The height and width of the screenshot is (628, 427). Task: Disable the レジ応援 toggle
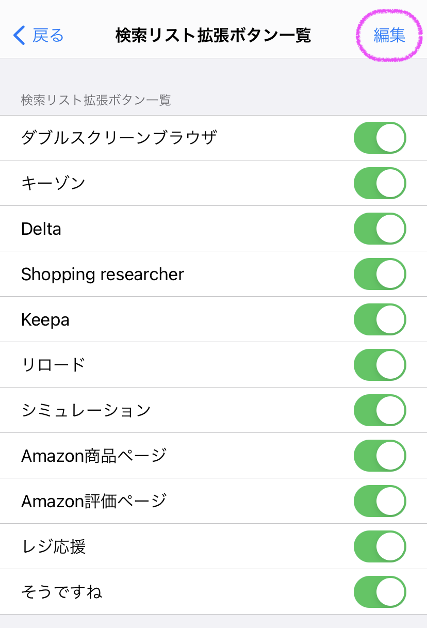380,546
